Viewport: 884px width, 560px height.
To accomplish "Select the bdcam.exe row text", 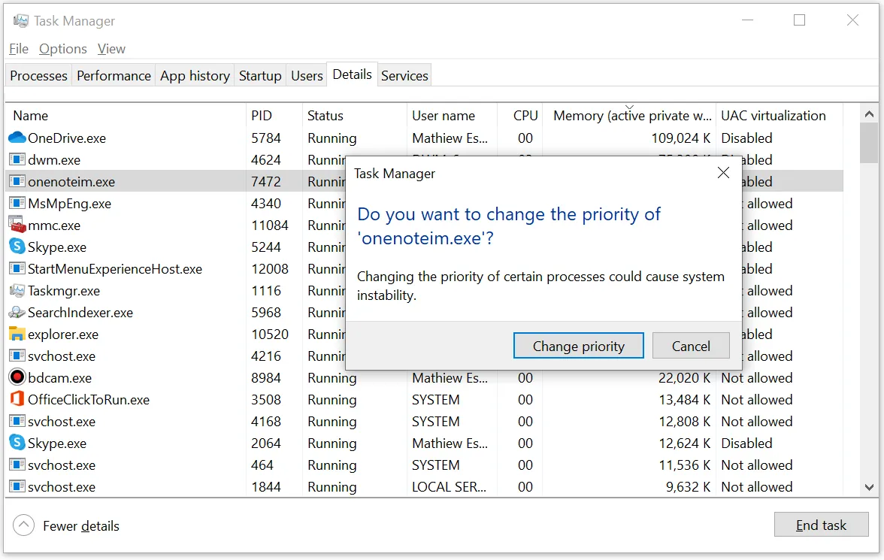I will pos(60,378).
